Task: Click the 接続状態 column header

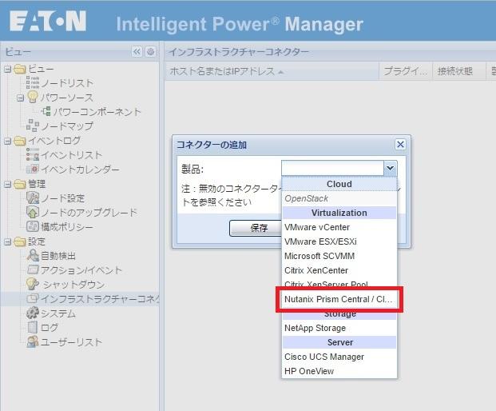Action: click(459, 71)
